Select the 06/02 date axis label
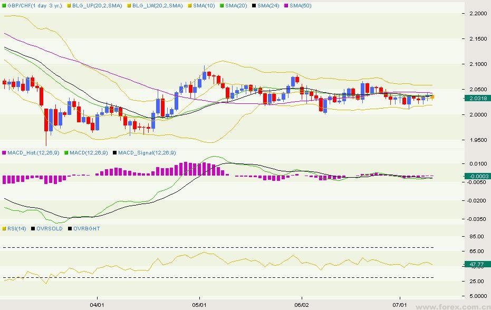This screenshot has height=310, width=491. (302, 305)
